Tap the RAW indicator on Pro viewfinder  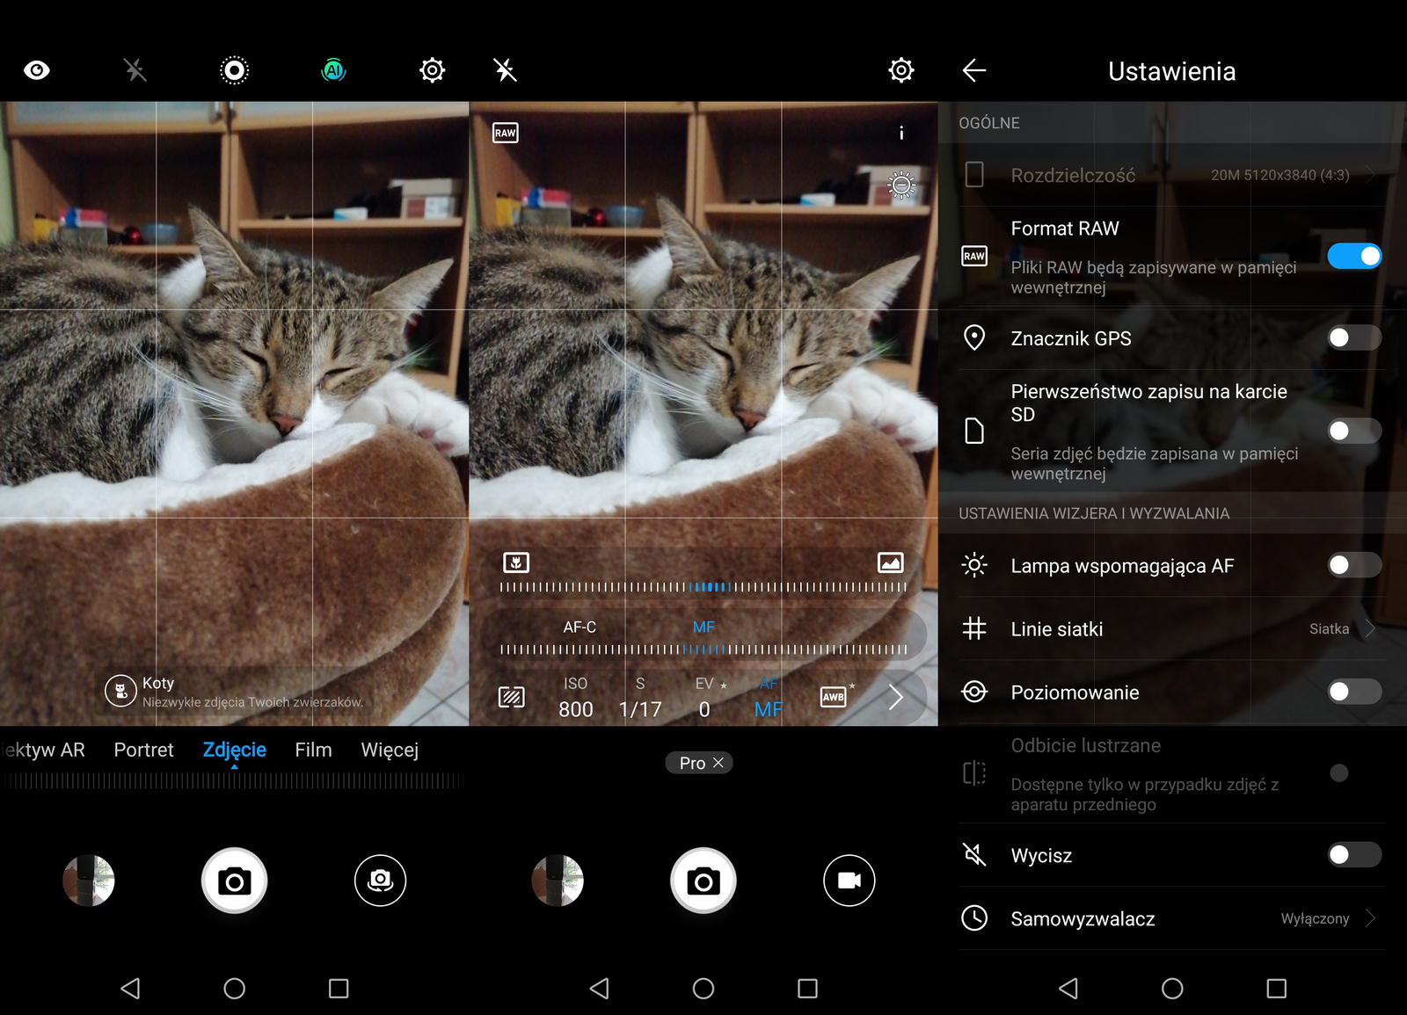click(506, 133)
